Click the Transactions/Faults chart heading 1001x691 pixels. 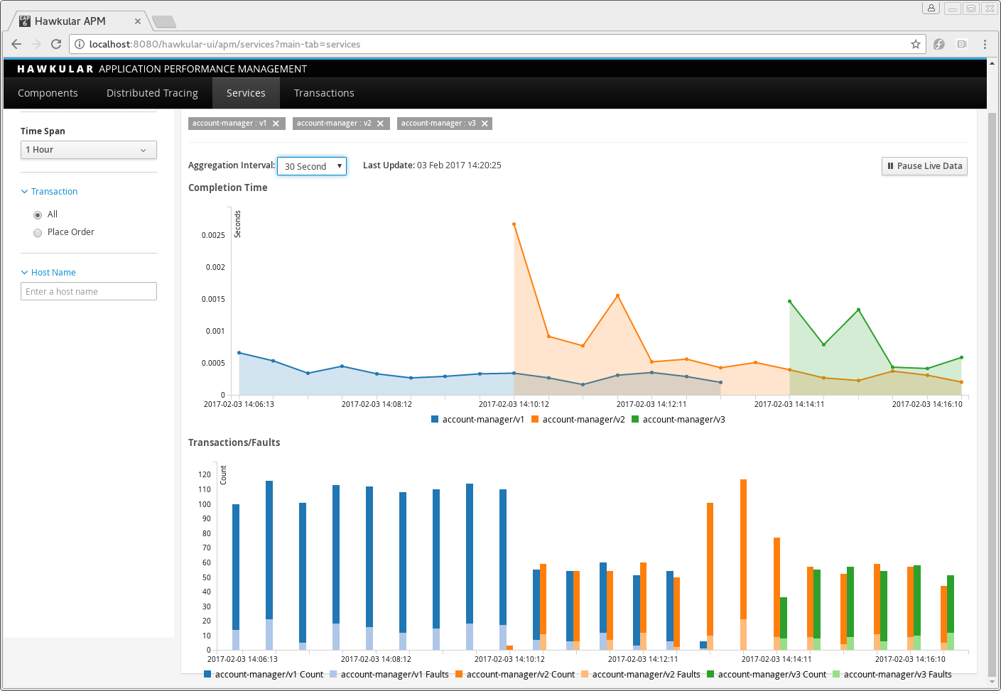click(234, 442)
